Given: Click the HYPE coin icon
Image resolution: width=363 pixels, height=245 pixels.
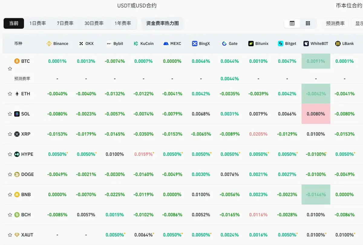Looking at the screenshot, I should click(17, 154).
